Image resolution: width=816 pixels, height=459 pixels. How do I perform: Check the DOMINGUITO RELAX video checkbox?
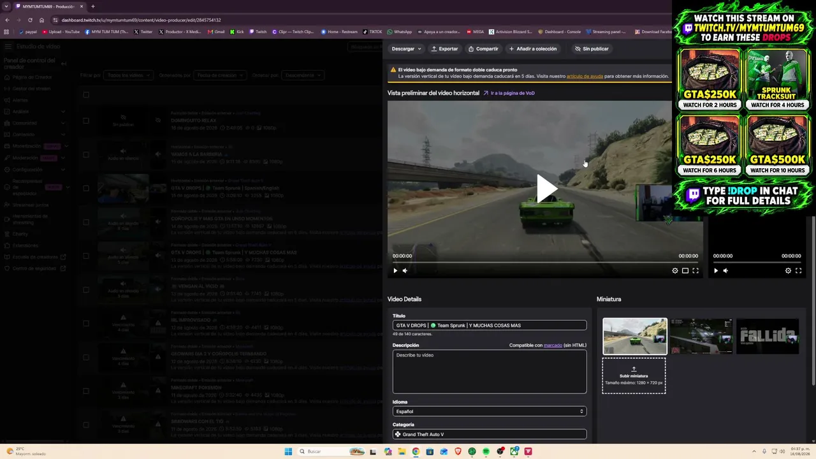[x=86, y=120]
